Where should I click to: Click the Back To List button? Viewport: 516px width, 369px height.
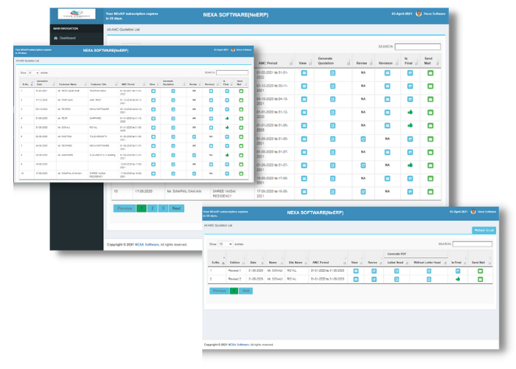click(x=484, y=231)
